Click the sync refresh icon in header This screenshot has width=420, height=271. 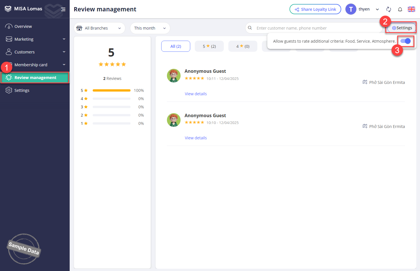388,9
